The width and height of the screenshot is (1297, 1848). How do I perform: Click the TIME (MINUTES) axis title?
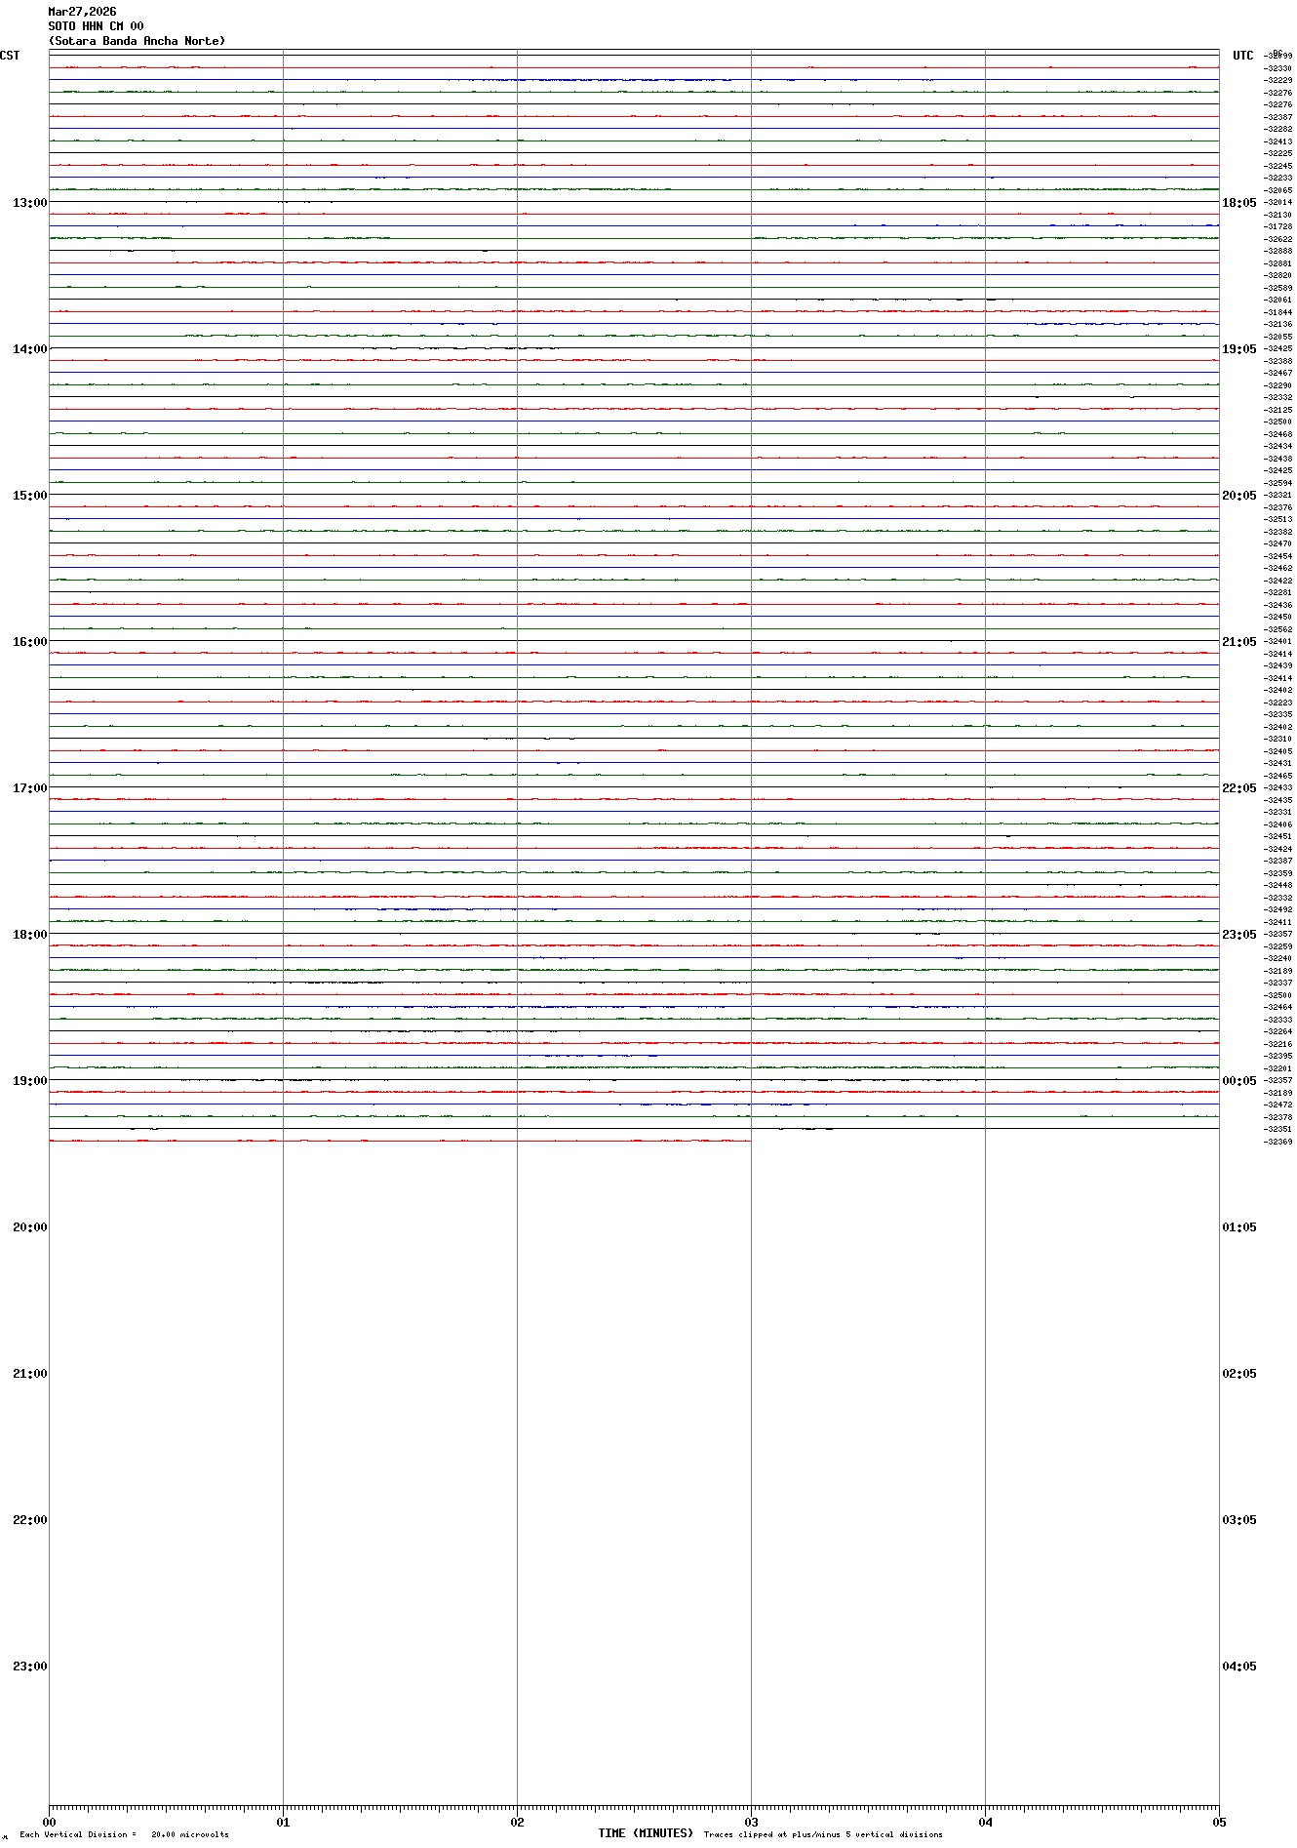point(646,1833)
